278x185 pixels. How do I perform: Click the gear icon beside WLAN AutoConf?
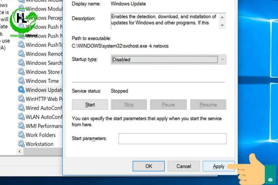click(21, 117)
